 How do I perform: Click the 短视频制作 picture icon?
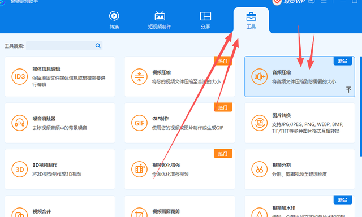(160, 16)
